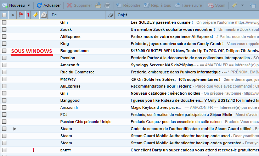
Task: Click the printer icon in toolbar
Action: [x=107, y=5]
